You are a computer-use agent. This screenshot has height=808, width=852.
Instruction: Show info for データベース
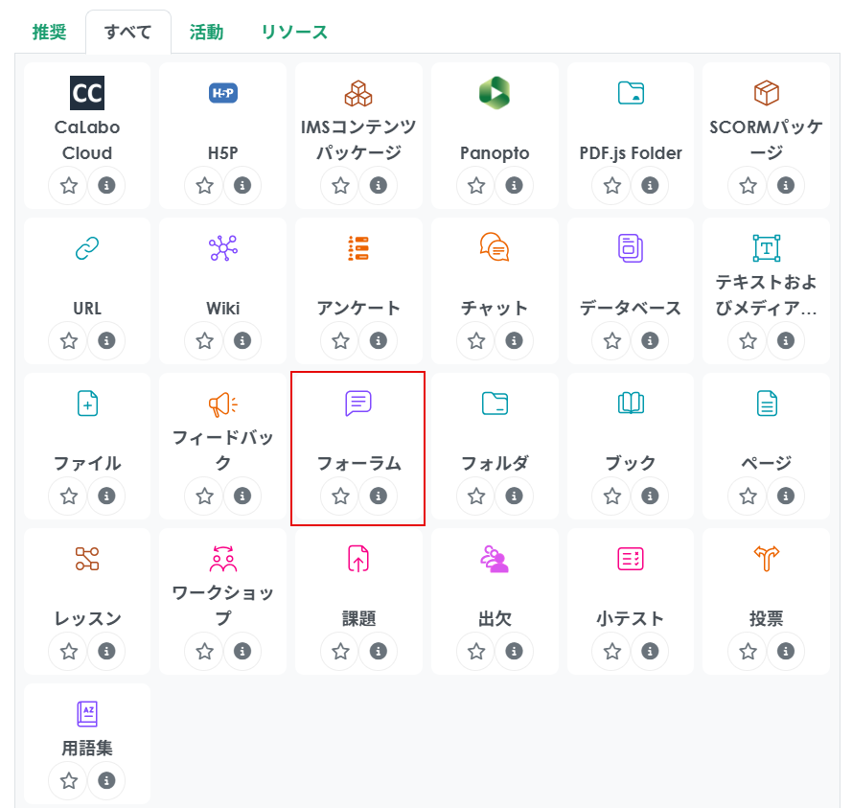click(650, 340)
